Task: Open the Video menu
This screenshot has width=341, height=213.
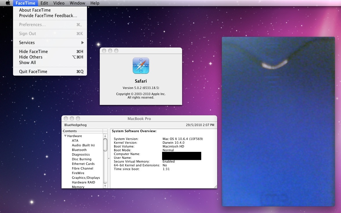Action: (x=59, y=3)
